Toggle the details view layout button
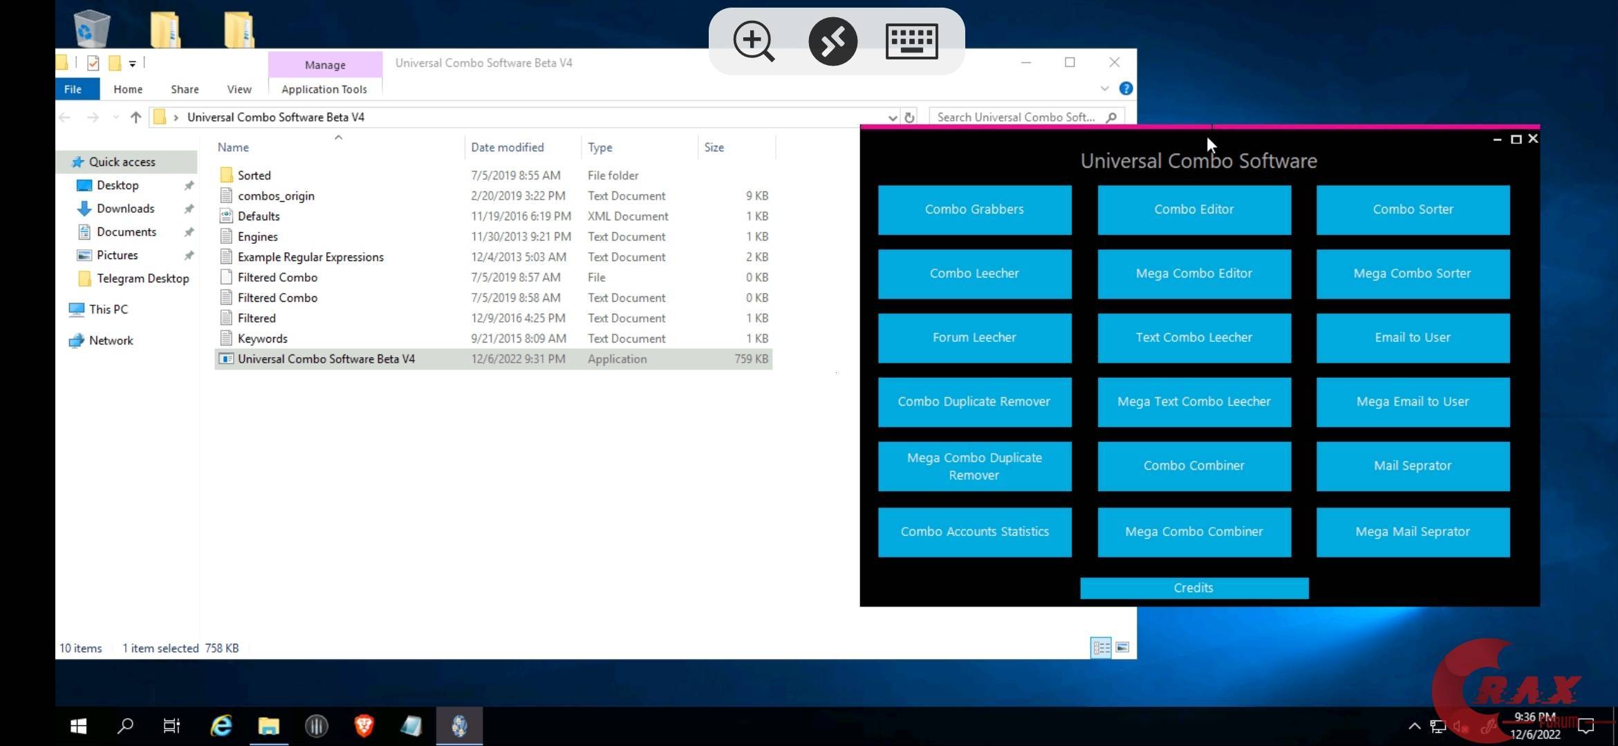The width and height of the screenshot is (1618, 746). point(1101,647)
